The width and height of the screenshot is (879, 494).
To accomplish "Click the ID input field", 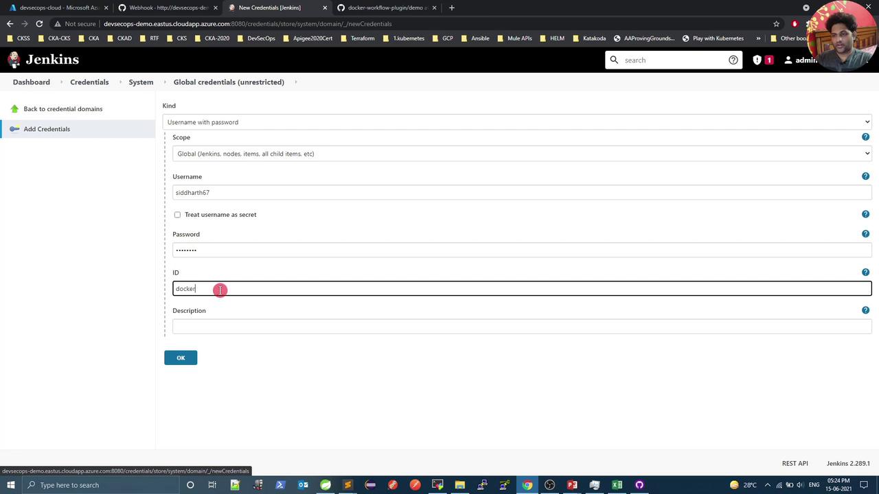I will [x=522, y=289].
